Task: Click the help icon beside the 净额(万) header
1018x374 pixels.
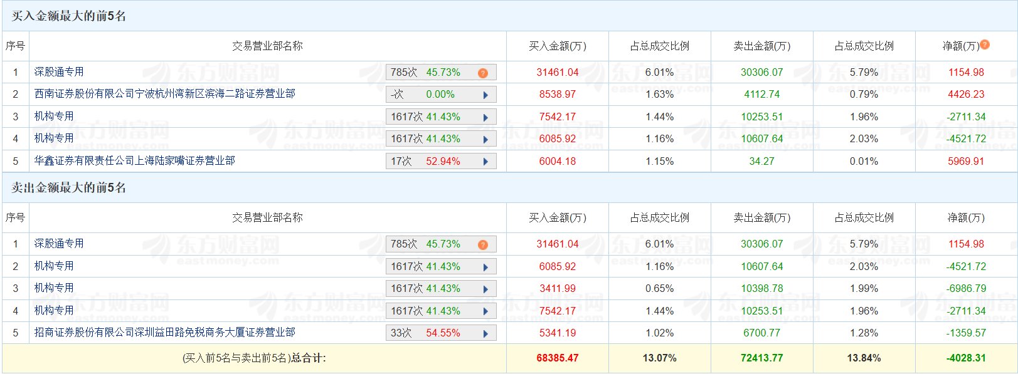Action: coord(985,44)
